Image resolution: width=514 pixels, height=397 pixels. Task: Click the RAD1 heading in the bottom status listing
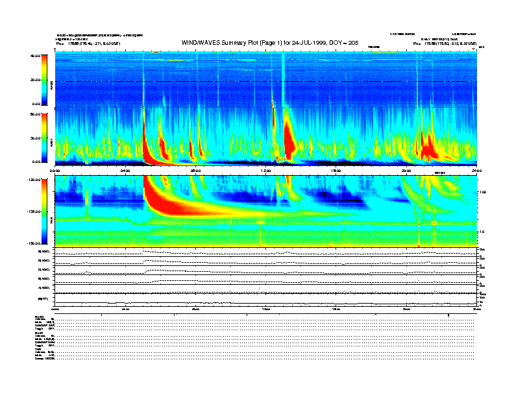point(40,333)
